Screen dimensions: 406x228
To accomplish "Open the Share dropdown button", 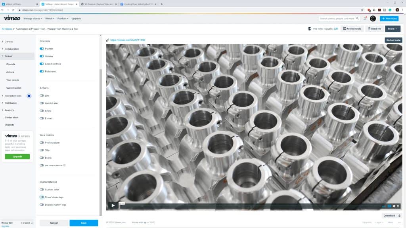I will coord(393,28).
